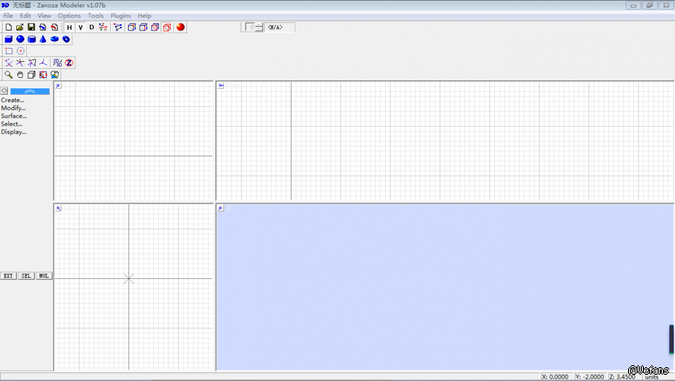Expand the Select... section
Screen dimensions: 675x381
(x=12, y=124)
